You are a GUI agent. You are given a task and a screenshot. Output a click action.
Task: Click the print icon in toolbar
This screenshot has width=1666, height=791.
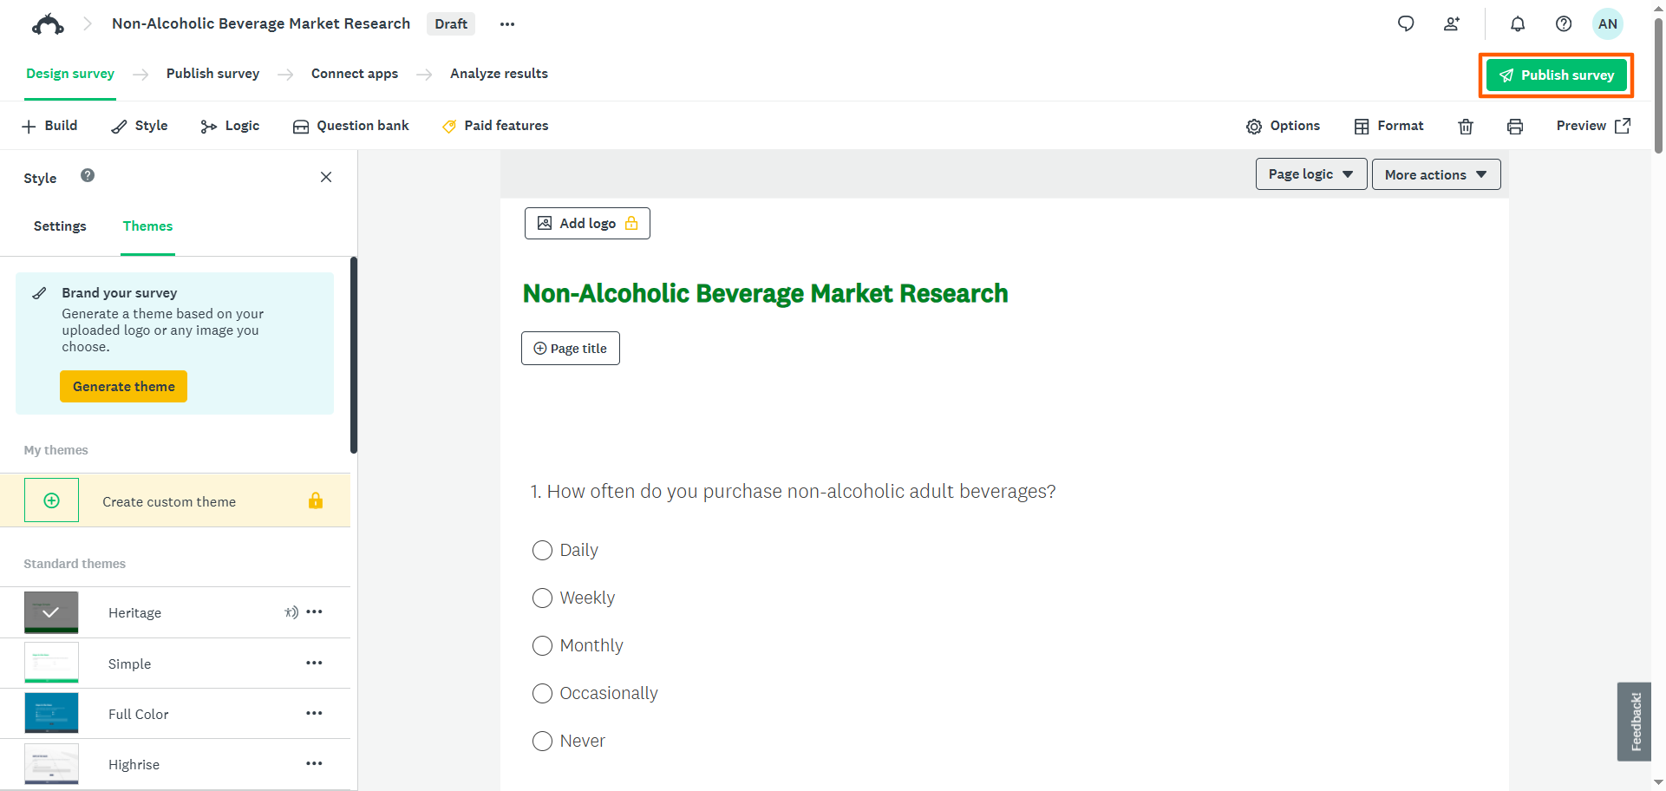tap(1515, 127)
